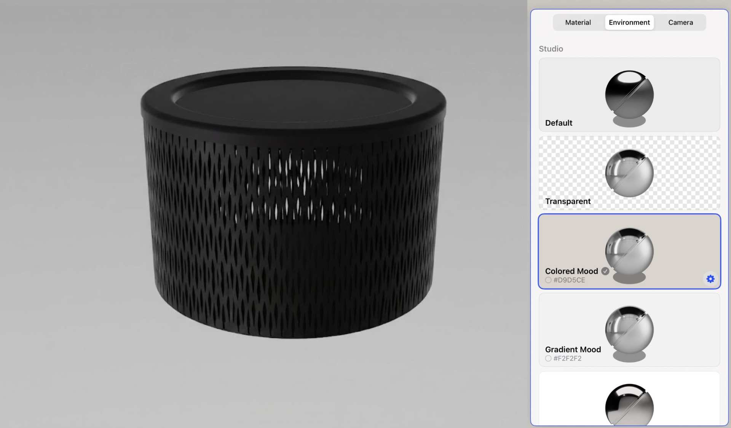Click the Colored Mood title text
The height and width of the screenshot is (428, 731).
pyautogui.click(x=571, y=271)
